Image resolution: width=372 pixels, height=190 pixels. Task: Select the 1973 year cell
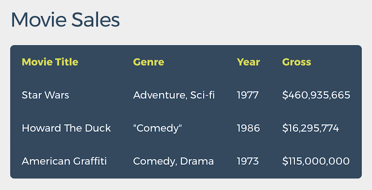click(248, 161)
